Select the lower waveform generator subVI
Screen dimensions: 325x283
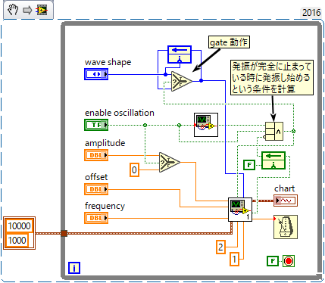pos(240,210)
